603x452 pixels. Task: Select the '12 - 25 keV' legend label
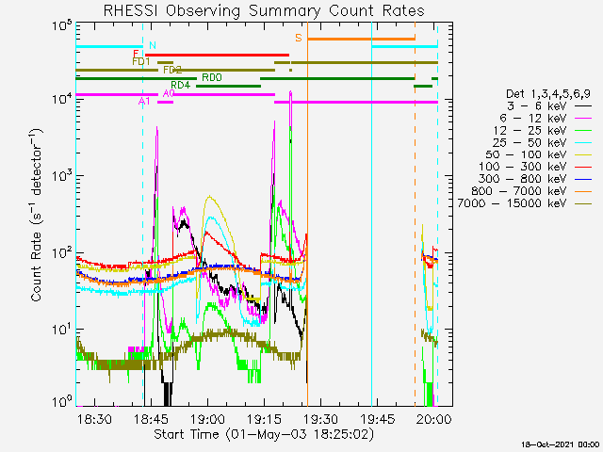pos(530,130)
